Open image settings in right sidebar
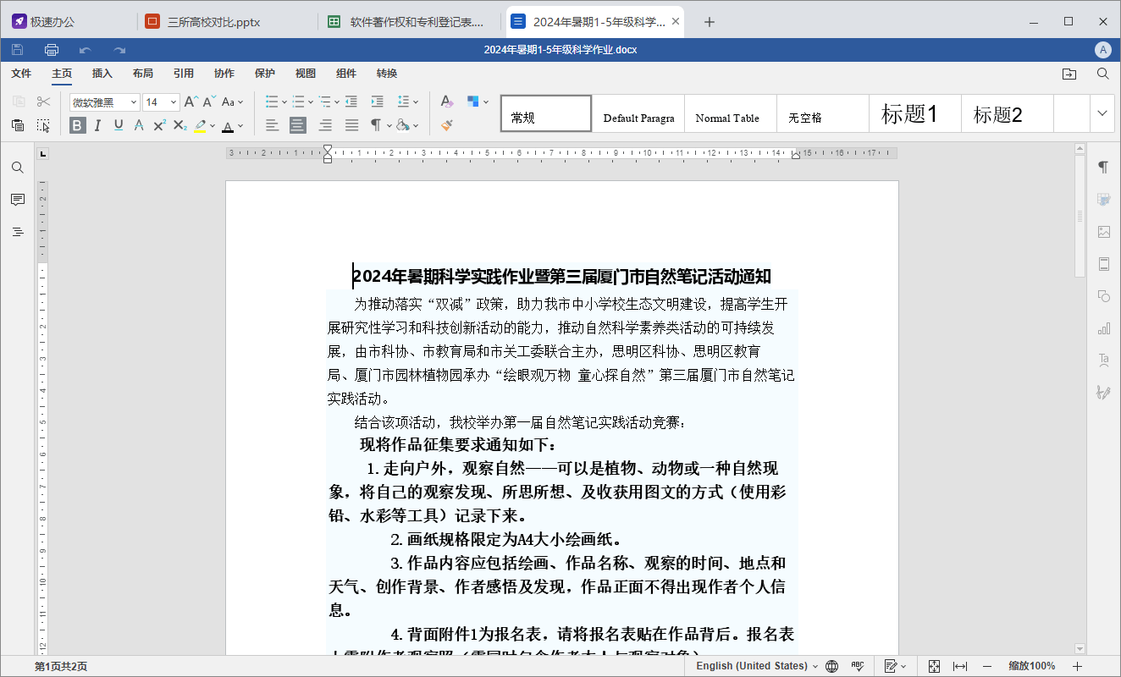This screenshot has width=1121, height=677. [x=1103, y=232]
